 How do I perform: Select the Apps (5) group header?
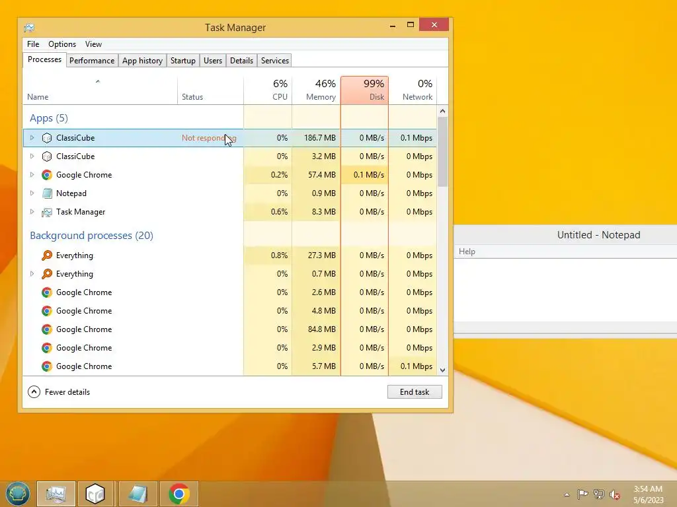coord(49,118)
